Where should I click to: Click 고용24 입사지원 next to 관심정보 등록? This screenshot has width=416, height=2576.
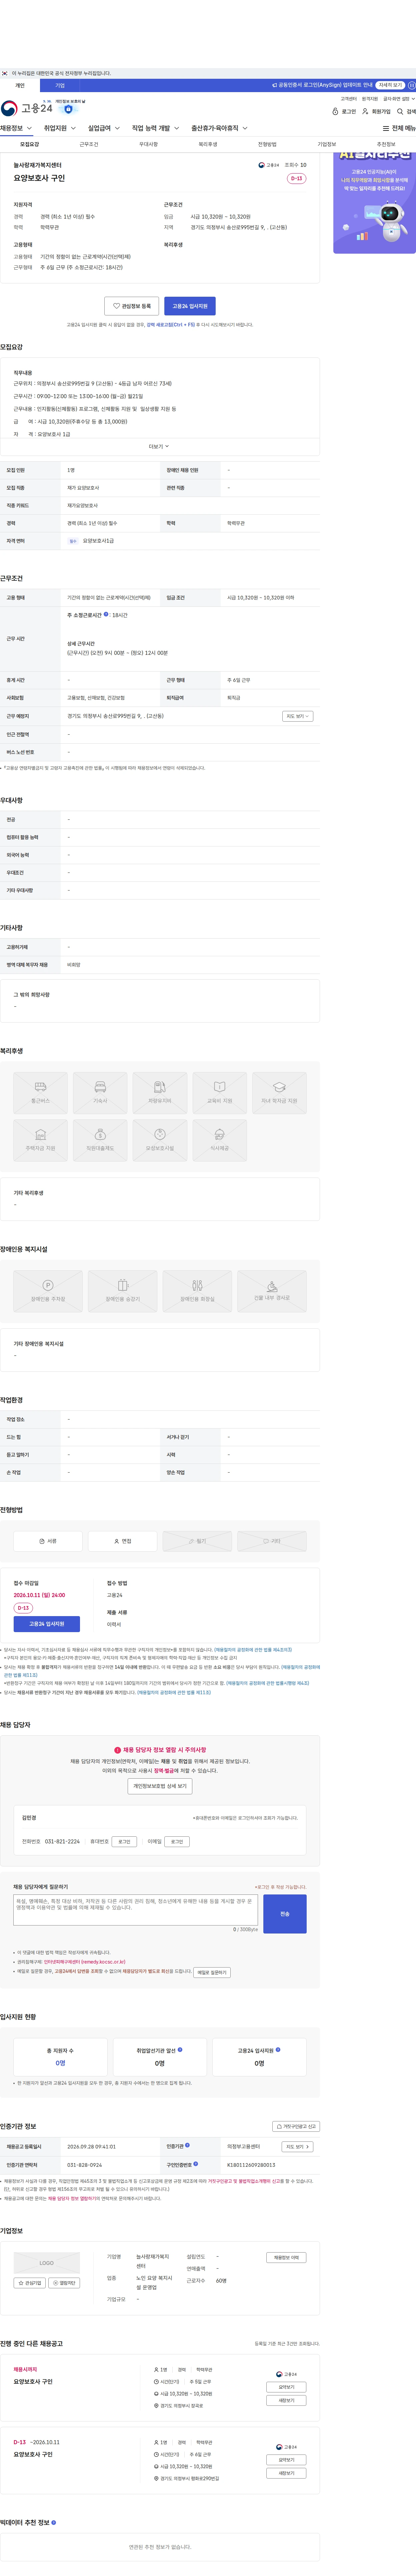click(190, 306)
